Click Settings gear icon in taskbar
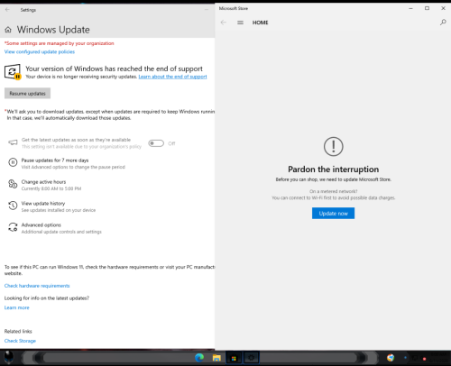The height and width of the screenshot is (366, 451). point(251,358)
